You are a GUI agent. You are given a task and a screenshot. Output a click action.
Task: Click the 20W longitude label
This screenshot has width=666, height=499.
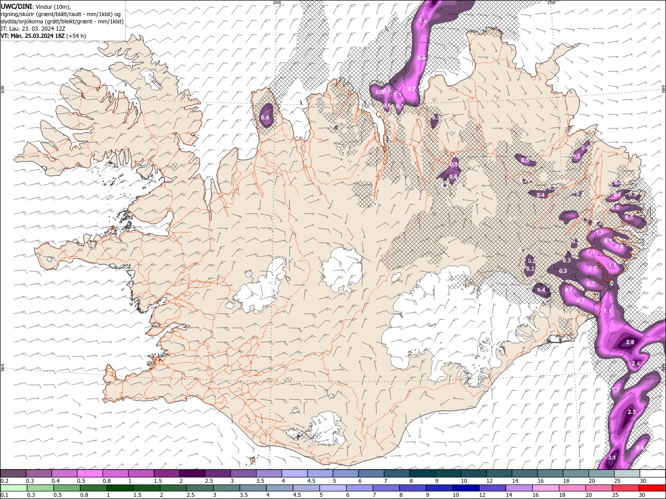(x=277, y=3)
